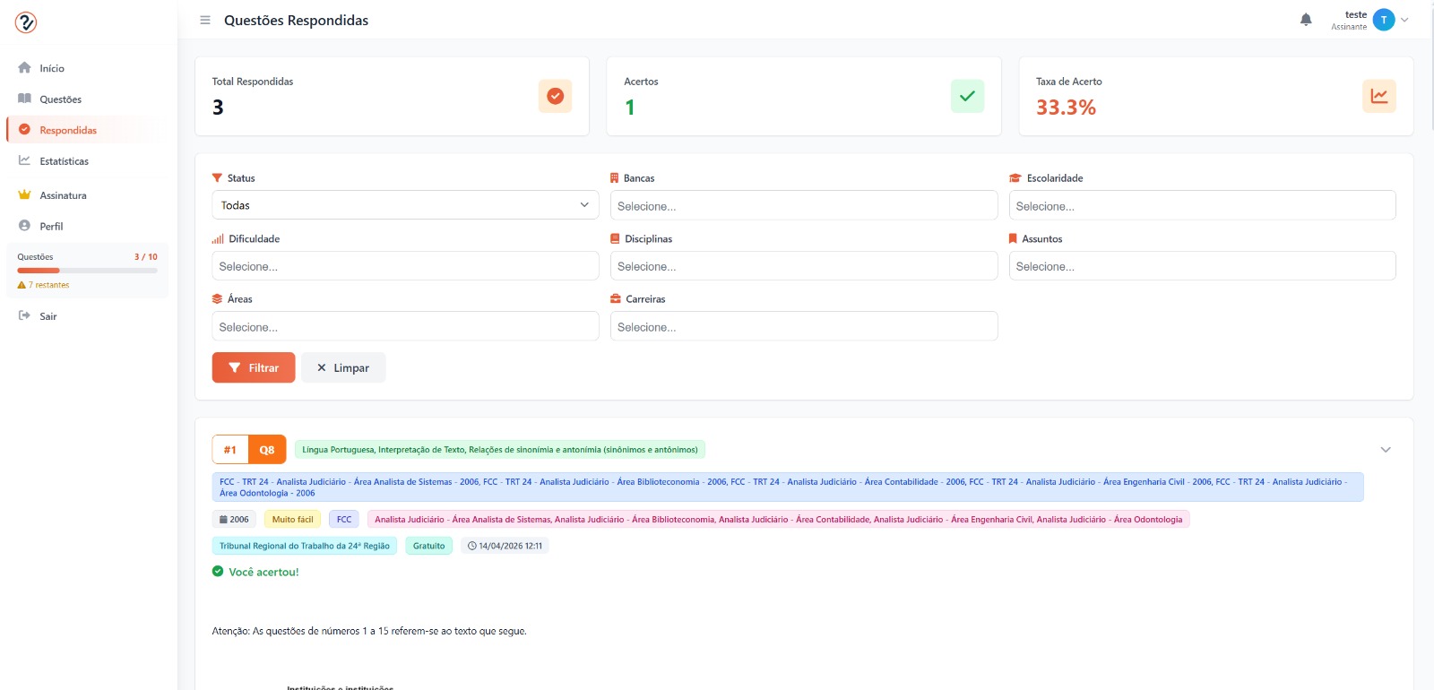Go to Estatísticas in the sidebar
1434x690 pixels.
(64, 161)
